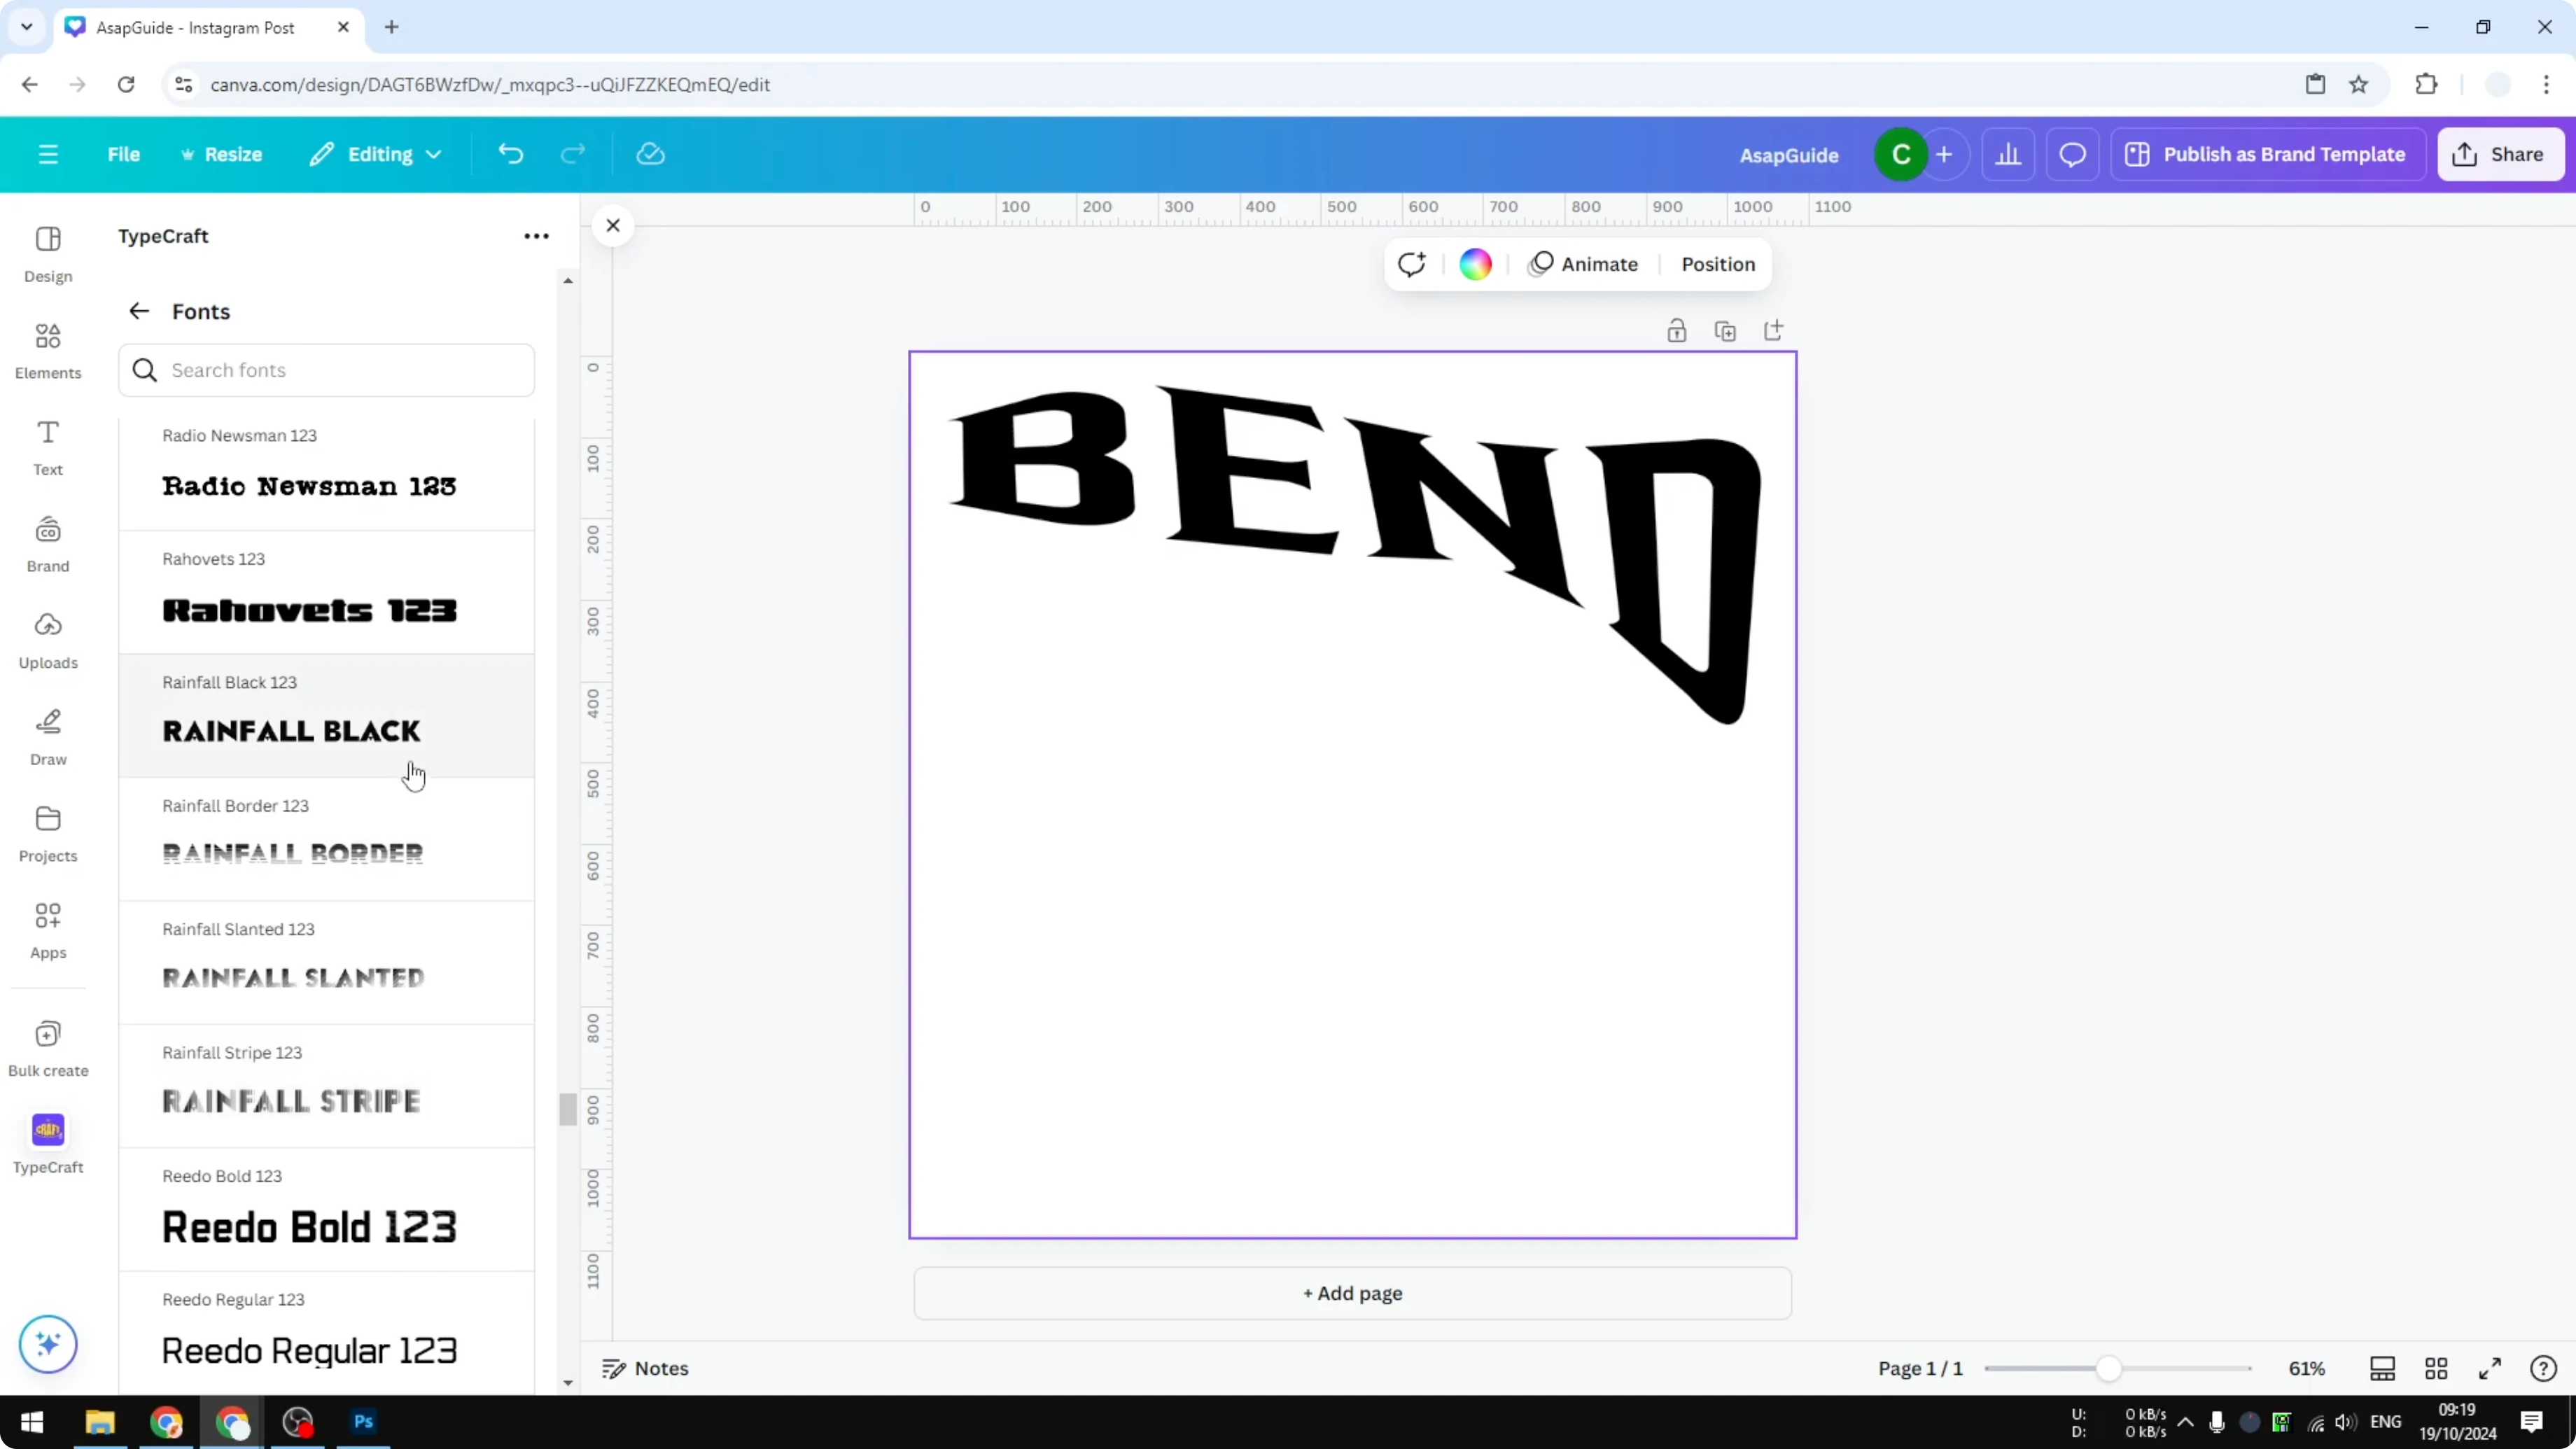
Task: Toggle the Notes panel
Action: click(644, 1368)
